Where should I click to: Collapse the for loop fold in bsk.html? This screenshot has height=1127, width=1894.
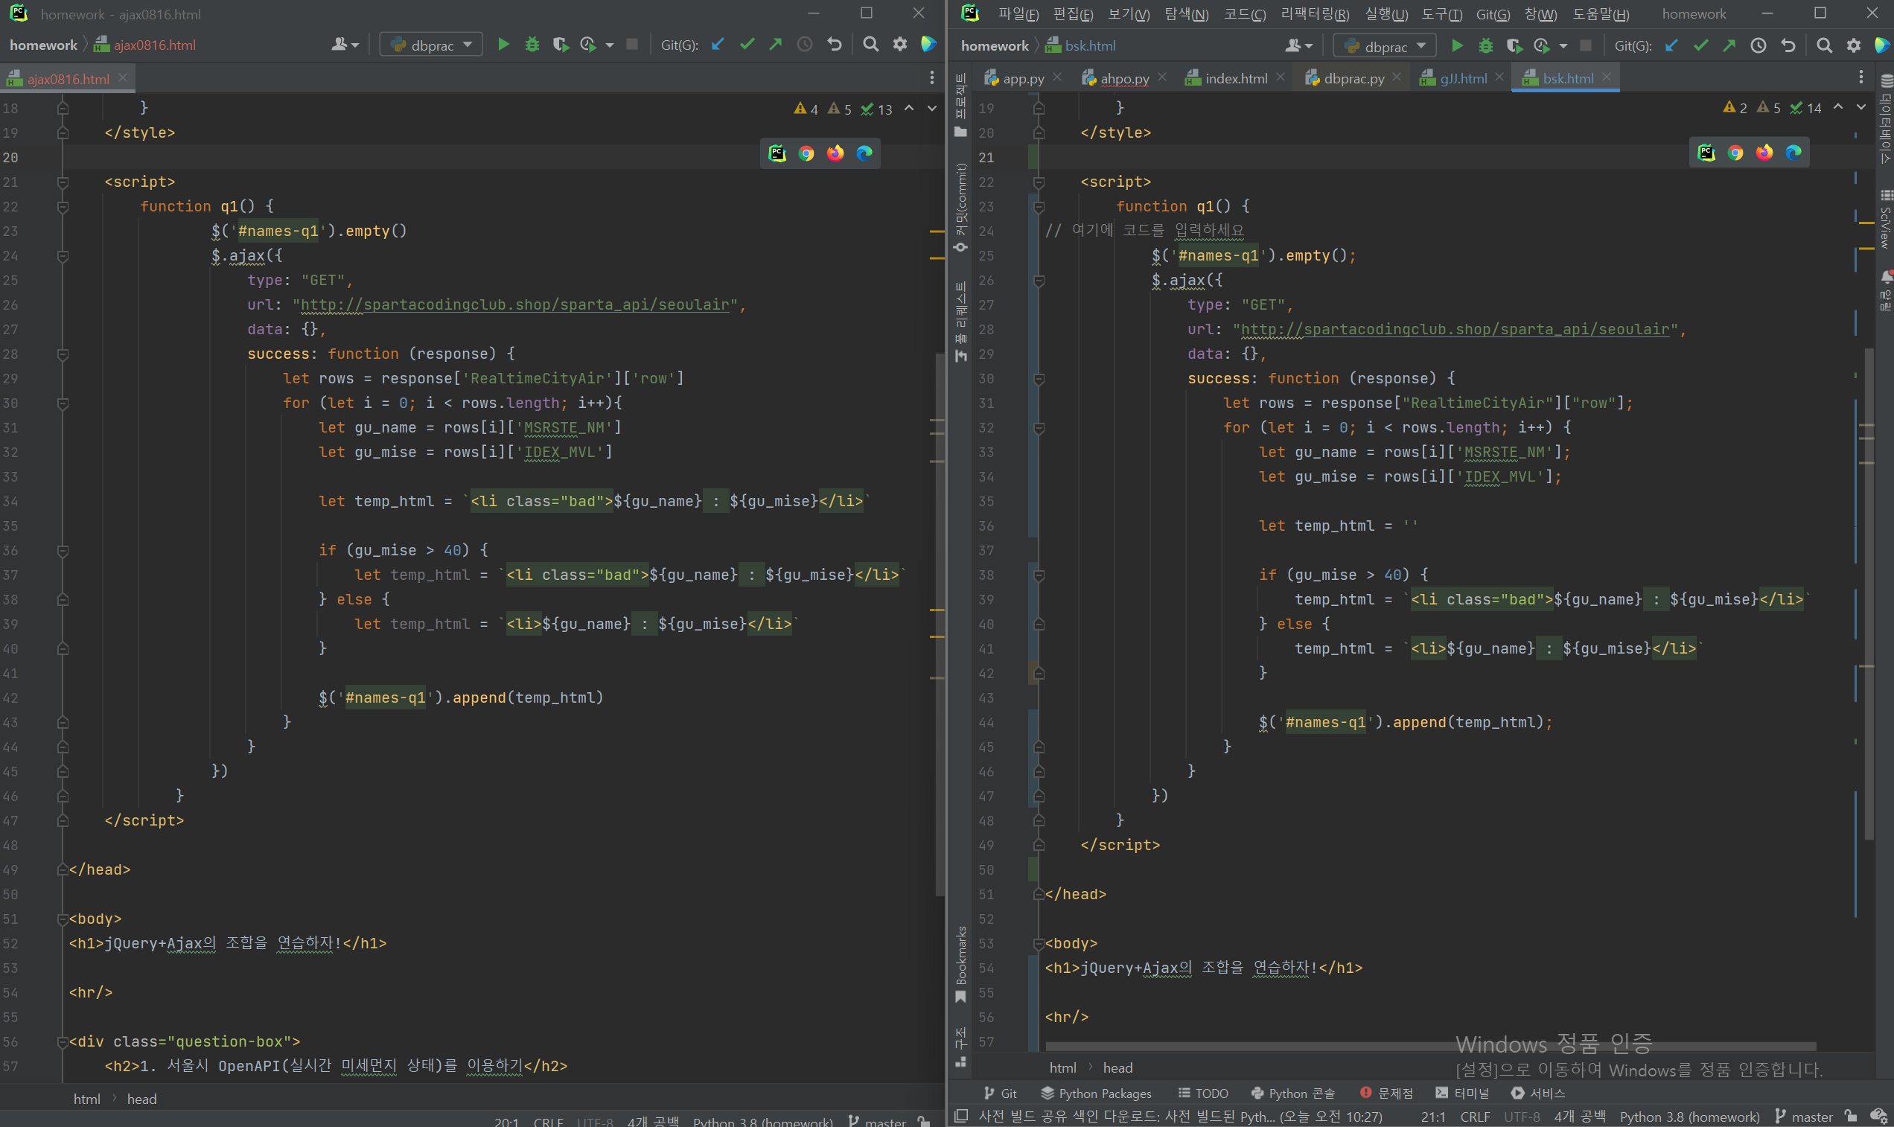pyautogui.click(x=1039, y=427)
